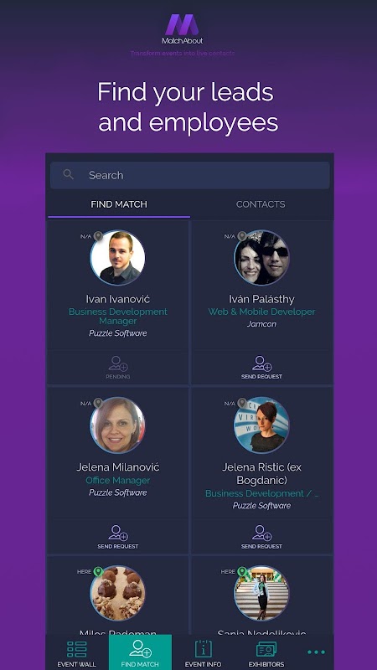Send request to Jelena Ristic
The height and width of the screenshot is (670, 377).
pyautogui.click(x=261, y=537)
